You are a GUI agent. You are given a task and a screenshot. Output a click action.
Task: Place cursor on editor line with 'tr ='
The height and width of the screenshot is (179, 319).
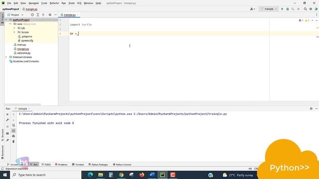click(169, 34)
